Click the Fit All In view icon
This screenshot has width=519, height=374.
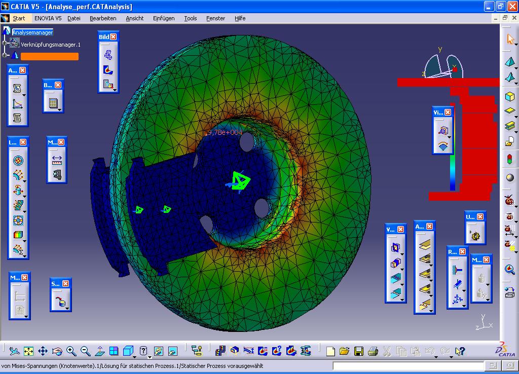28,351
